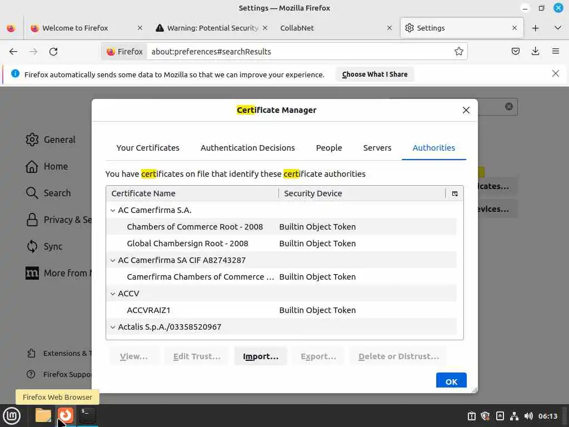Open the update manager shield icon
This screenshot has height=427, width=569.
point(486,416)
